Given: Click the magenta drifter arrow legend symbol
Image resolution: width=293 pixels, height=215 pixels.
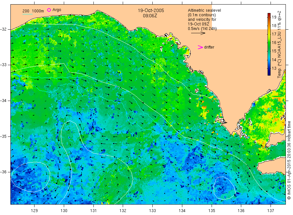Looking at the screenshot, I should (200, 47).
